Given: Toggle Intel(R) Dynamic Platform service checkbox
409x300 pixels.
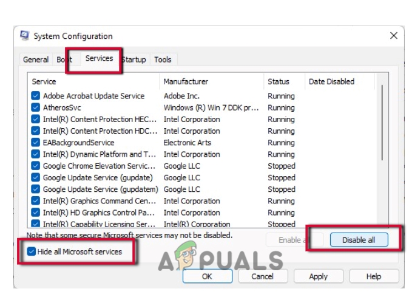Looking at the screenshot, I should (35, 154).
